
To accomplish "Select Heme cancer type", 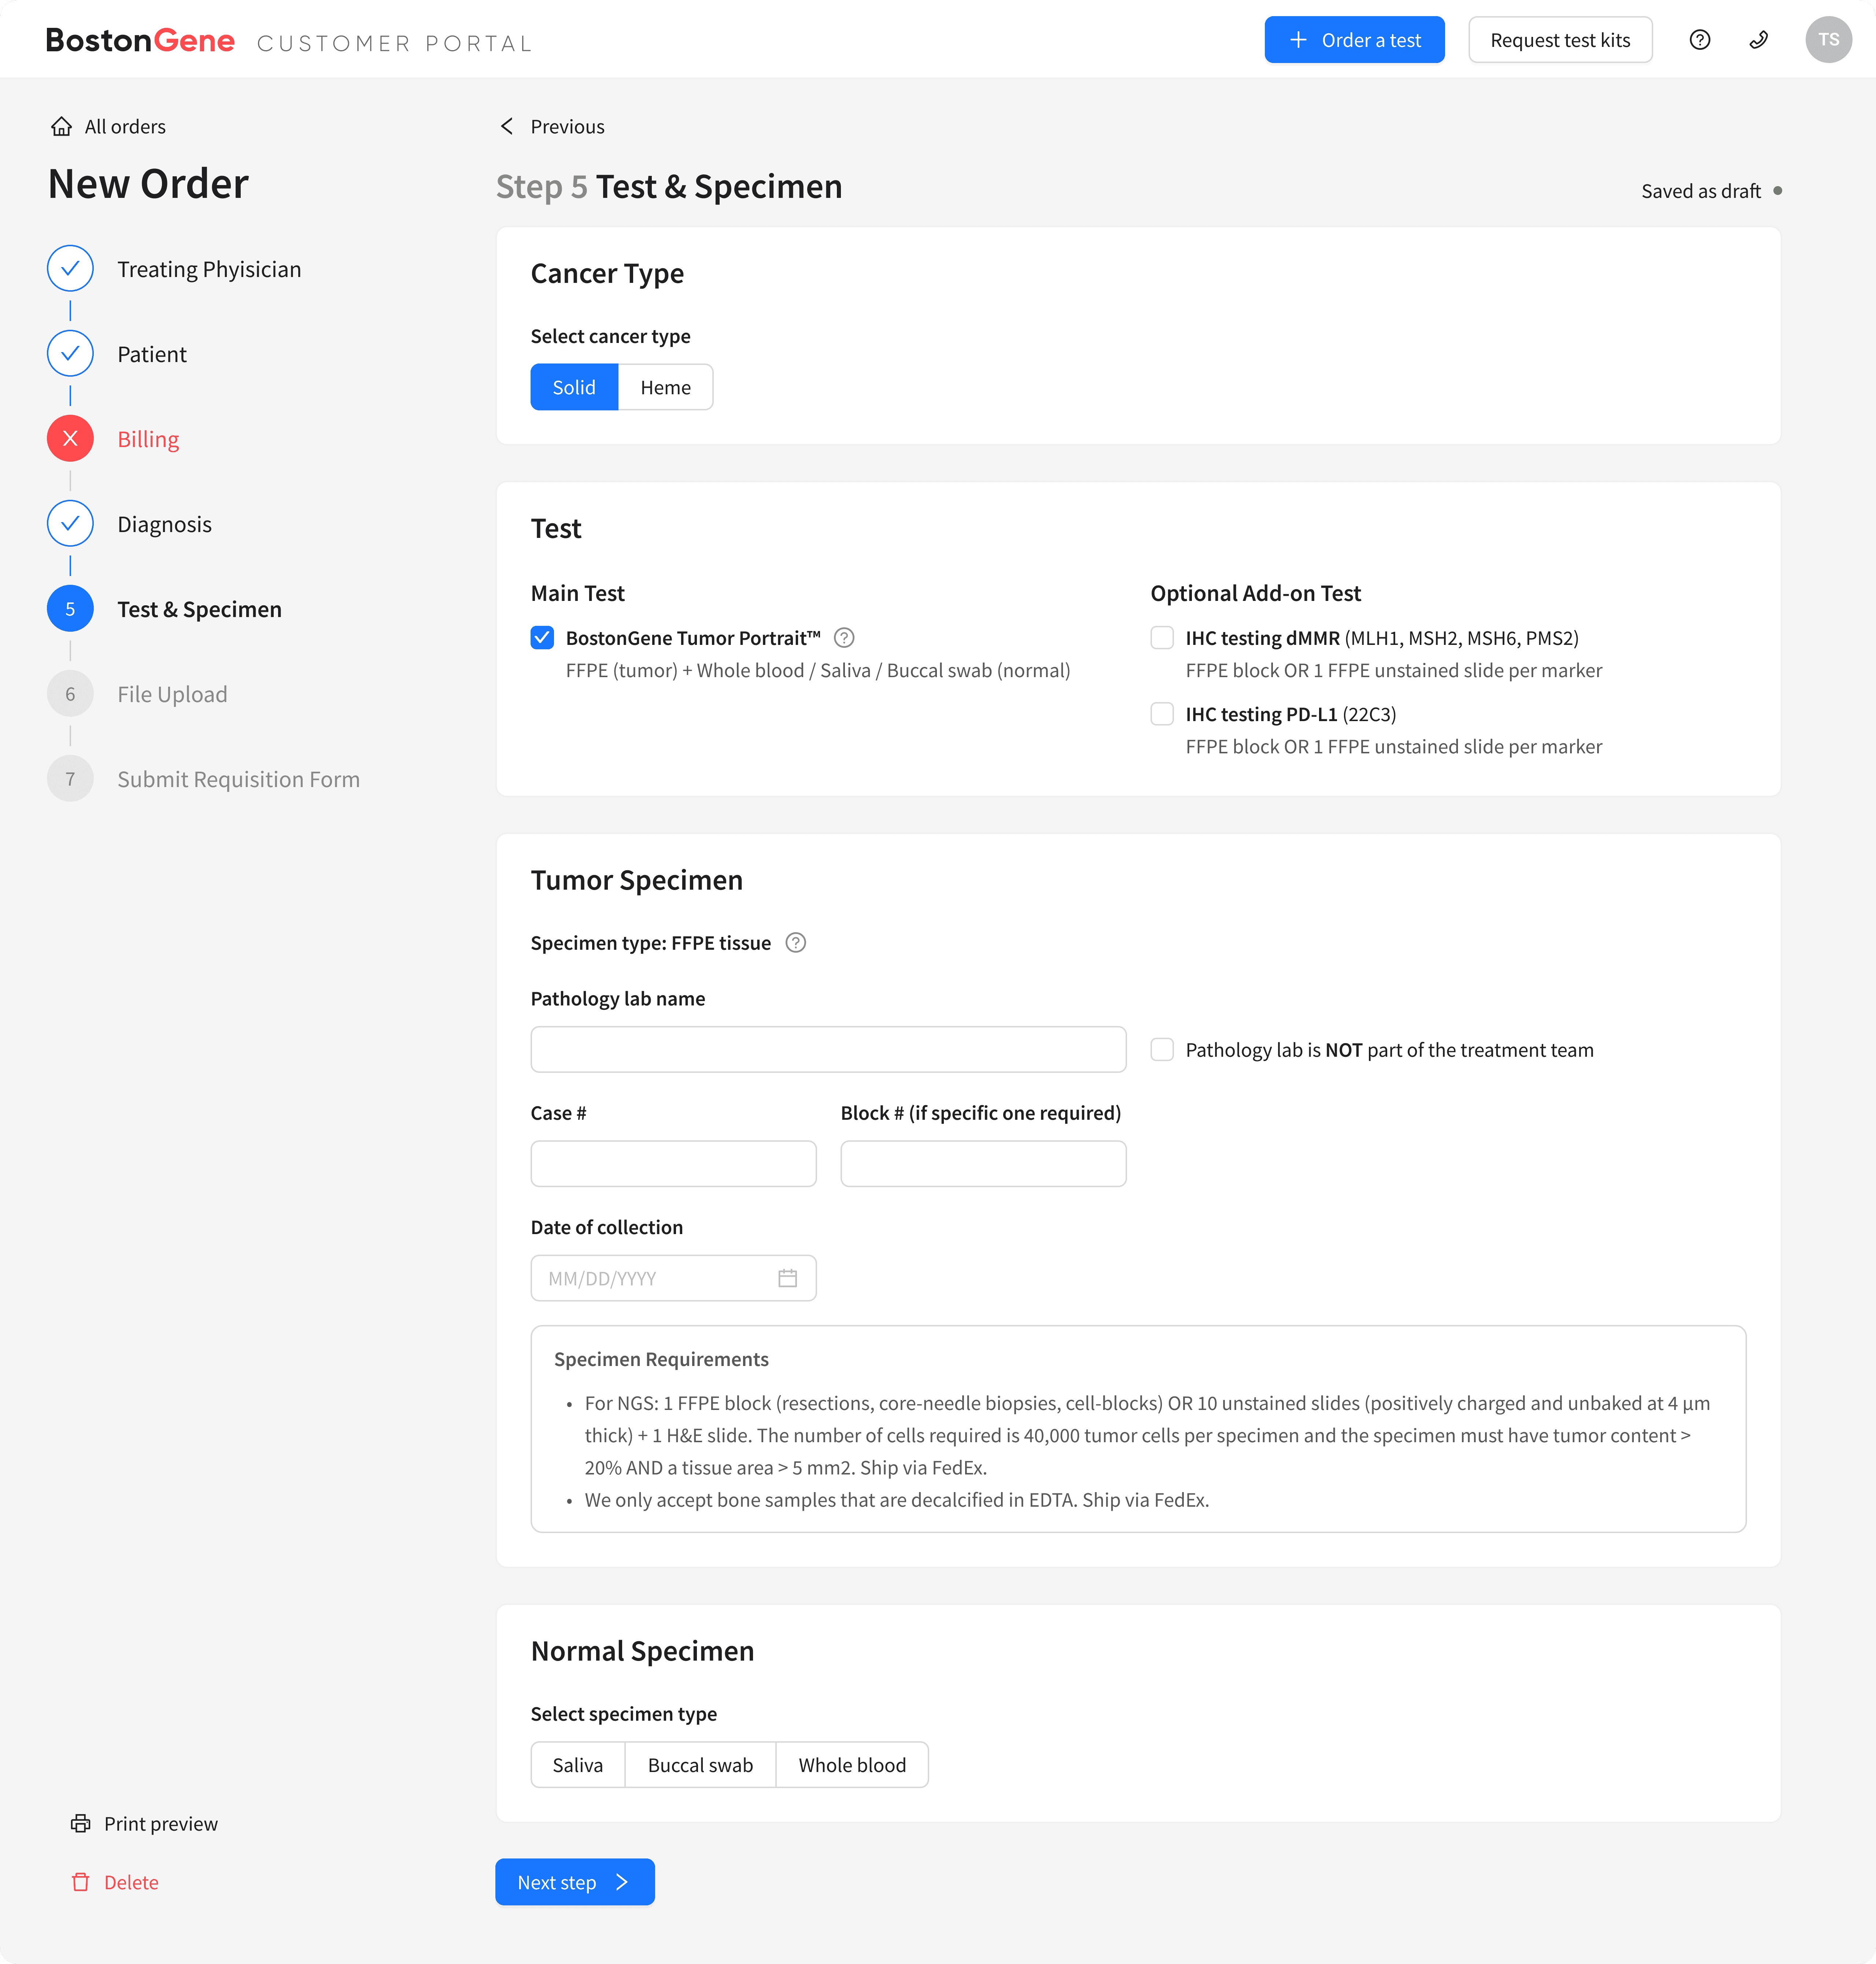I will 665,387.
